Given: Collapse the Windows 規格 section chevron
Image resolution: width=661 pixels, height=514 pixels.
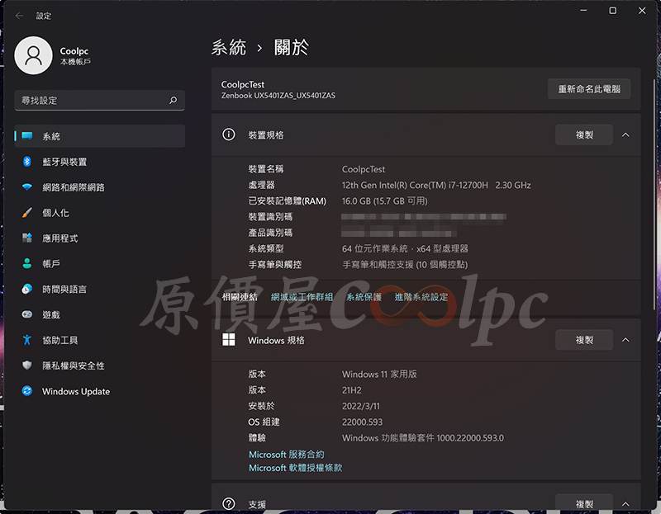Looking at the screenshot, I should [x=625, y=340].
